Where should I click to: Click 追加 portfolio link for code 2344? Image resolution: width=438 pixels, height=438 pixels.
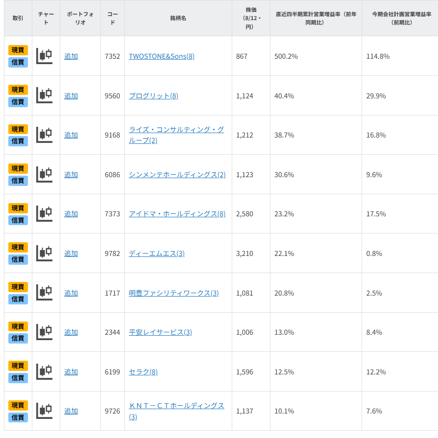tap(71, 332)
